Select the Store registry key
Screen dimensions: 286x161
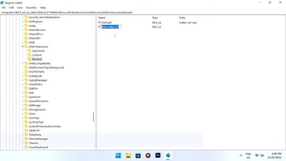[32, 114]
